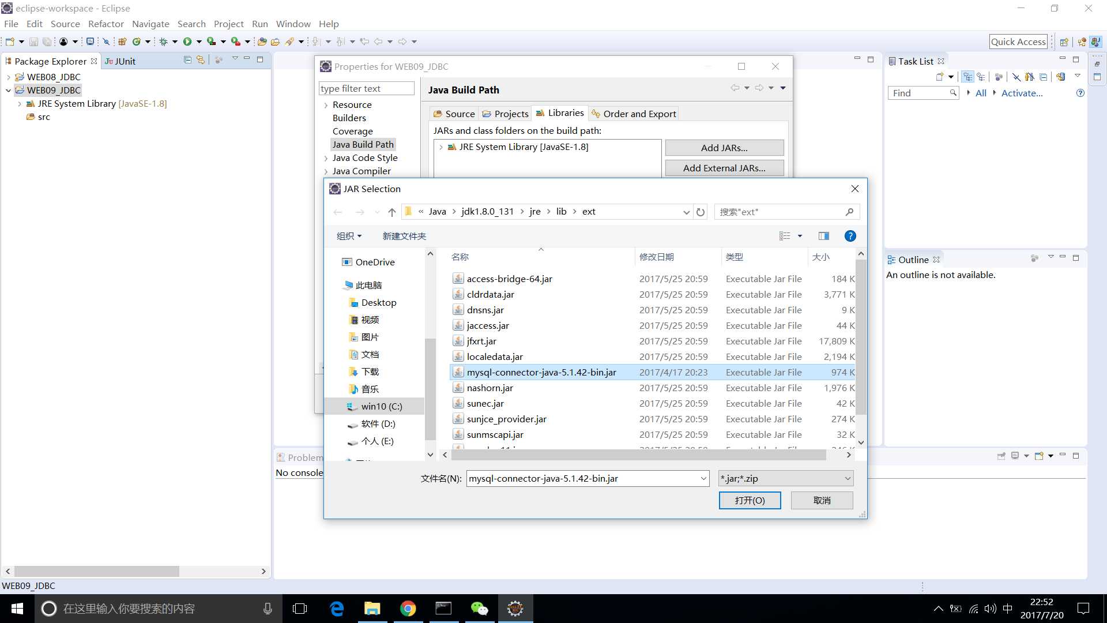The width and height of the screenshot is (1107, 623).
Task: Toggle Link with Editor in Package Explorer
Action: point(200,59)
